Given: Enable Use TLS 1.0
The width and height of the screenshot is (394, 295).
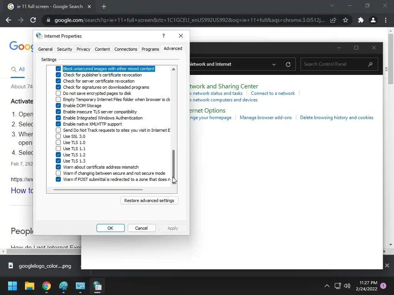Looking at the screenshot, I should click(58, 143).
